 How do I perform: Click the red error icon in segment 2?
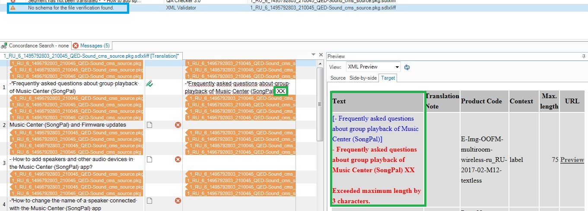pyautogui.click(x=178, y=125)
